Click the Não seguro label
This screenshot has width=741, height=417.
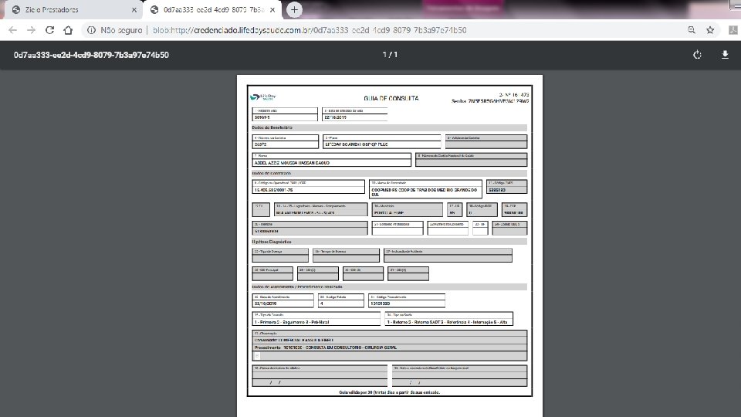121,30
